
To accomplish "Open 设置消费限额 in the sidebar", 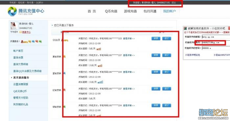I will [21, 84].
